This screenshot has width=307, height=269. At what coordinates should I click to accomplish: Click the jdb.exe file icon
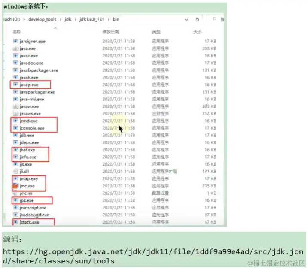pyautogui.click(x=15, y=135)
